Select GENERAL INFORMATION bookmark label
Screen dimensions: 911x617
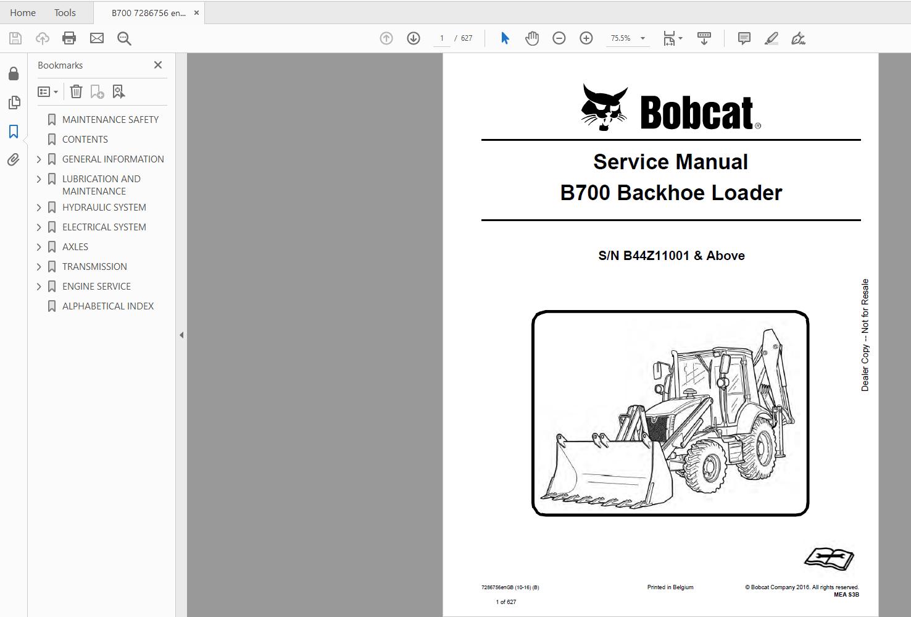[113, 159]
